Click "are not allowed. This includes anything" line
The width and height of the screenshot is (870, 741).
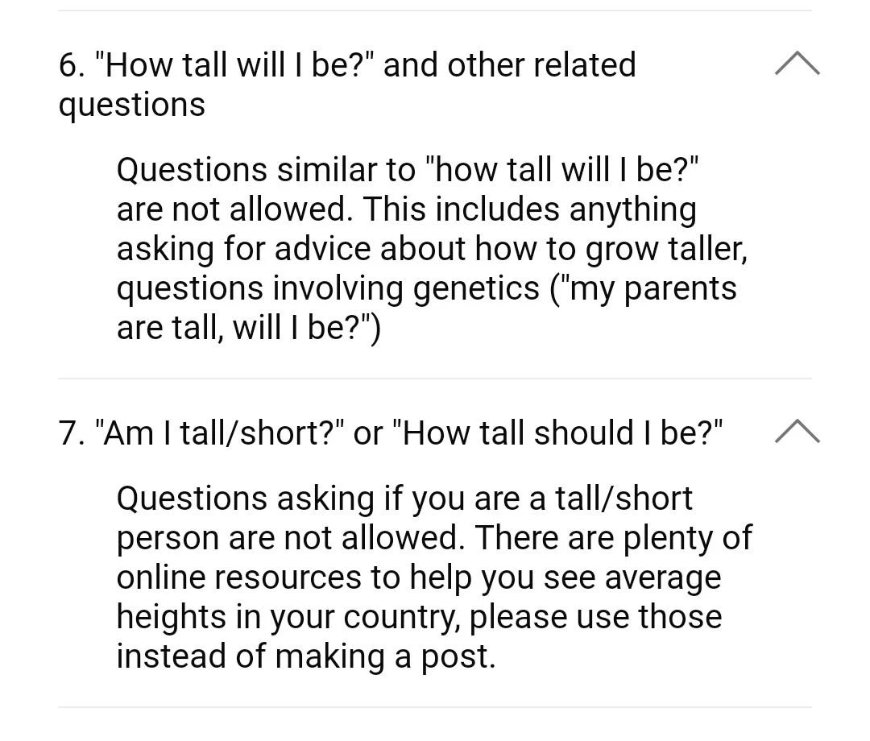[407, 209]
